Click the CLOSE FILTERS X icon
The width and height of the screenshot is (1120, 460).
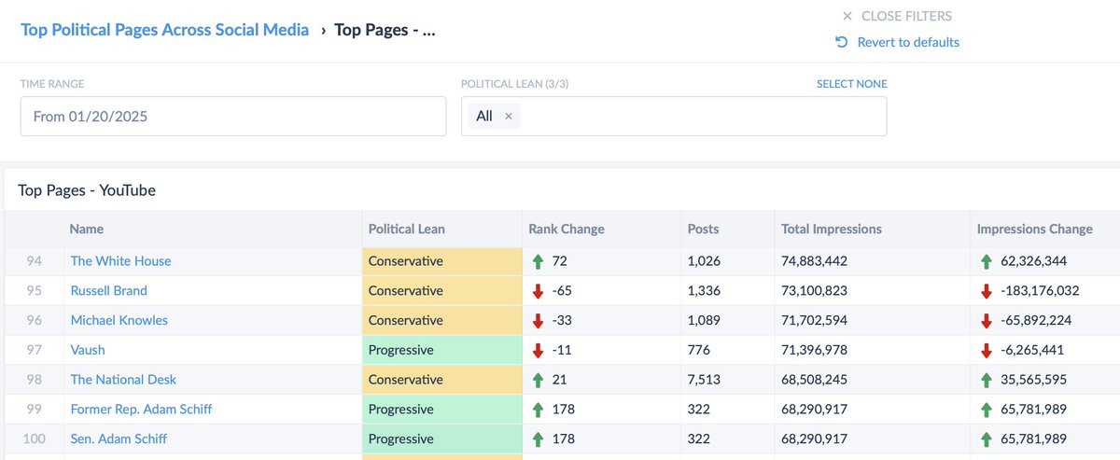click(847, 16)
